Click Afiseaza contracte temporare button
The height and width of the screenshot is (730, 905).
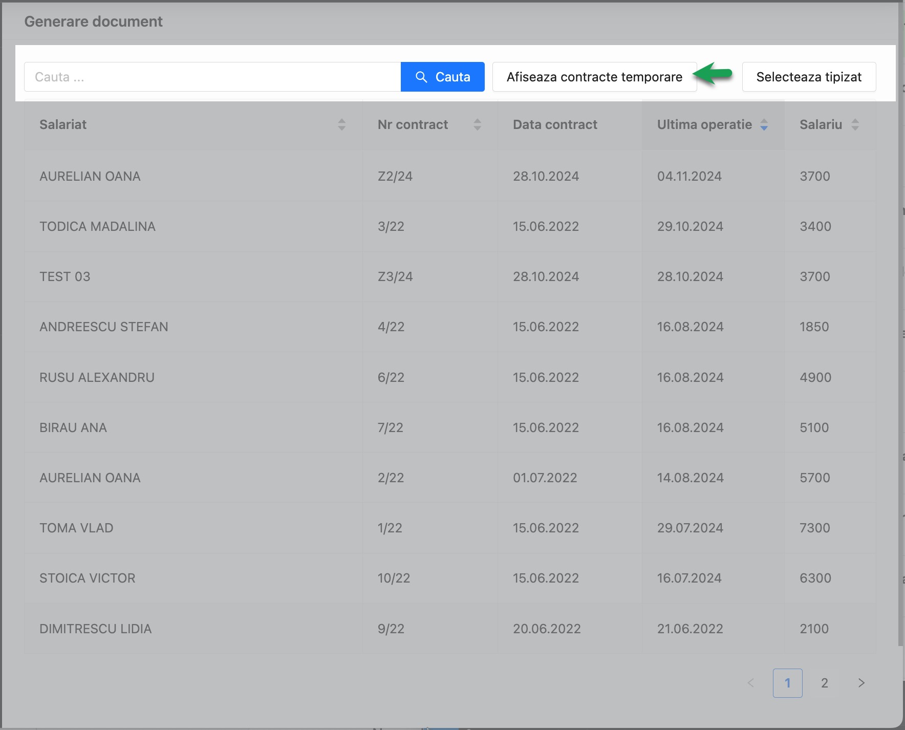point(594,77)
